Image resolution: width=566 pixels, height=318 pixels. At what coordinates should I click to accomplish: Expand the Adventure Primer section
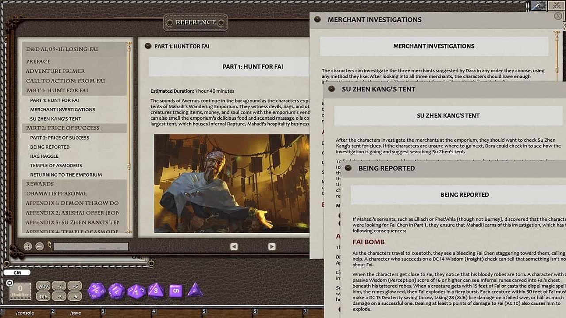(x=74, y=71)
